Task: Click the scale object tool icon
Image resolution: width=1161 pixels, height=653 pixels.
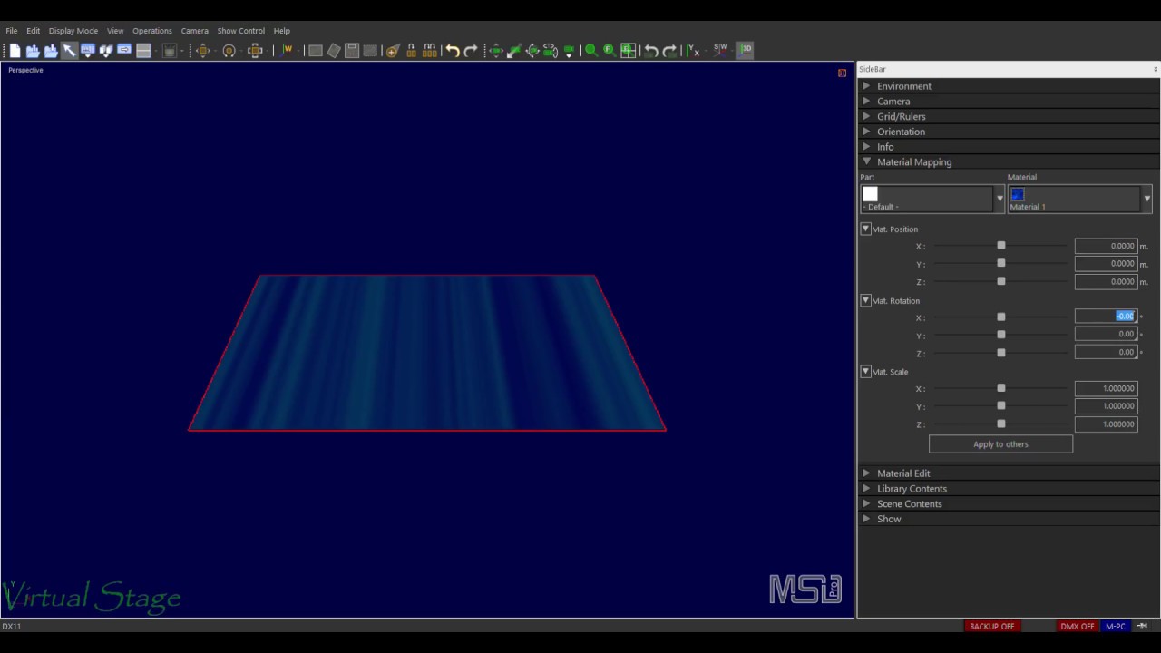Action: [256, 51]
